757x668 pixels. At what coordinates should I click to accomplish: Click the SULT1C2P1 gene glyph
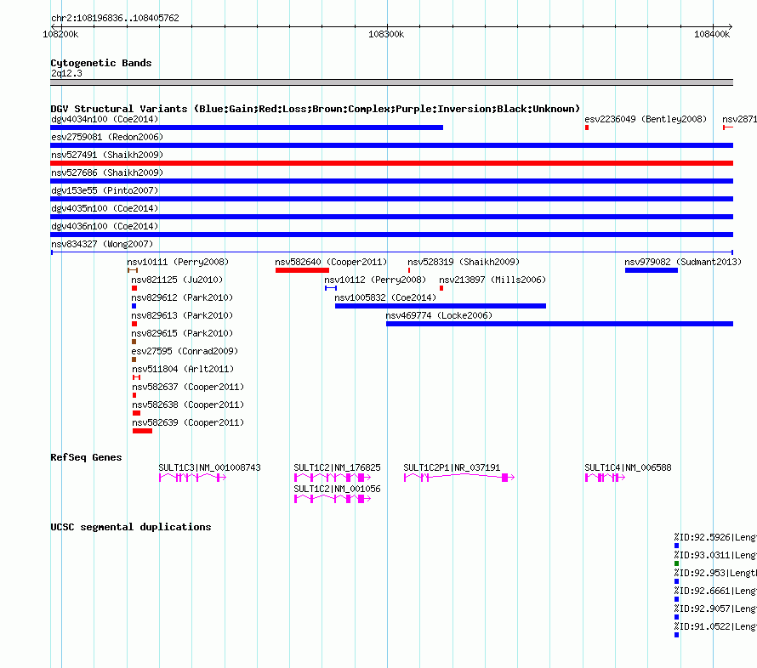(x=459, y=478)
